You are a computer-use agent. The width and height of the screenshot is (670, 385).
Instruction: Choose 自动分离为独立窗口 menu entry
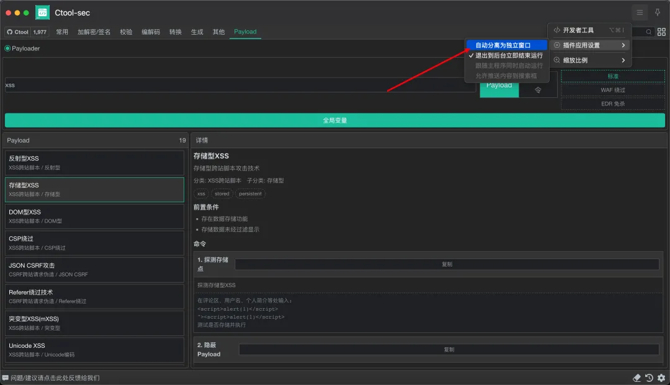tap(506, 45)
